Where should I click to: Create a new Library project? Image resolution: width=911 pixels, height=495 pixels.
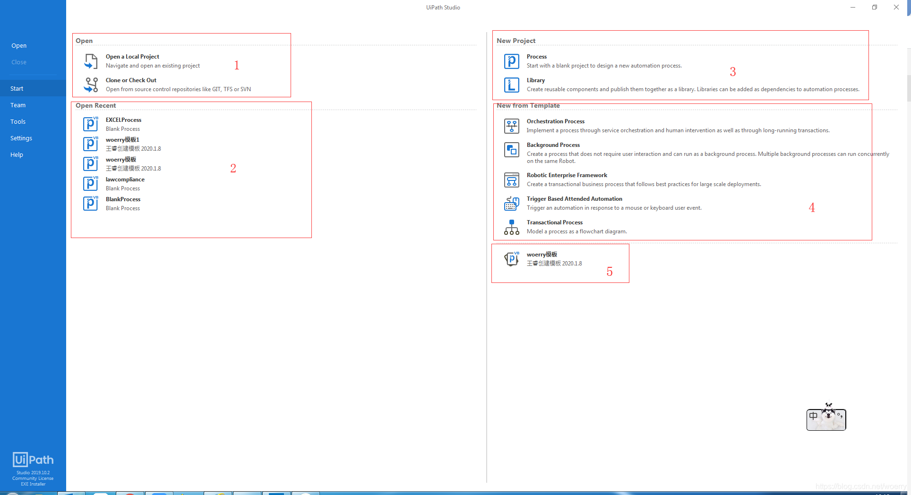pyautogui.click(x=536, y=80)
